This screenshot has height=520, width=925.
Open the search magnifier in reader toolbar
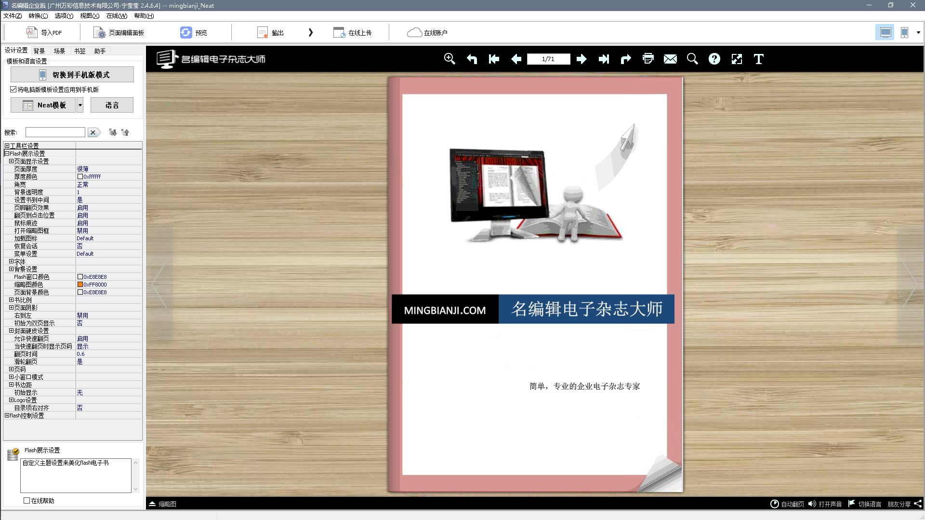tap(692, 59)
